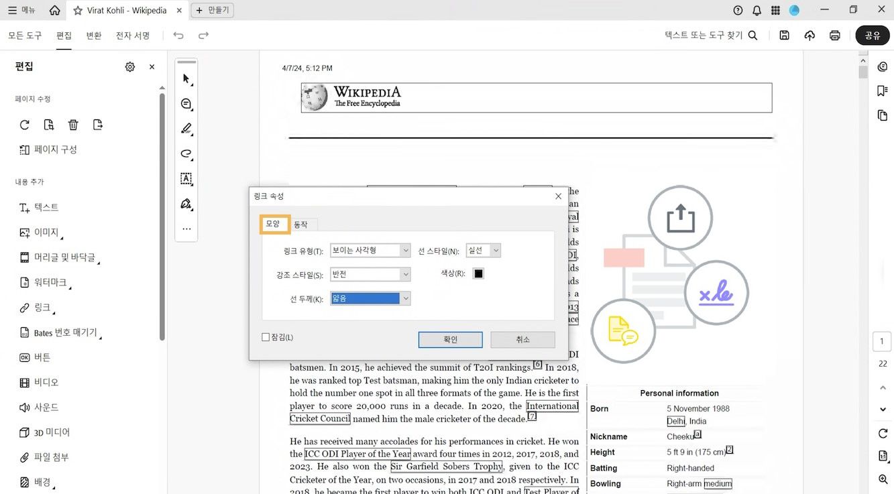
Task: Rotate the view from the right rail
Action: [x=883, y=434]
